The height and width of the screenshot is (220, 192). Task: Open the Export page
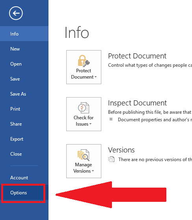click(24, 139)
